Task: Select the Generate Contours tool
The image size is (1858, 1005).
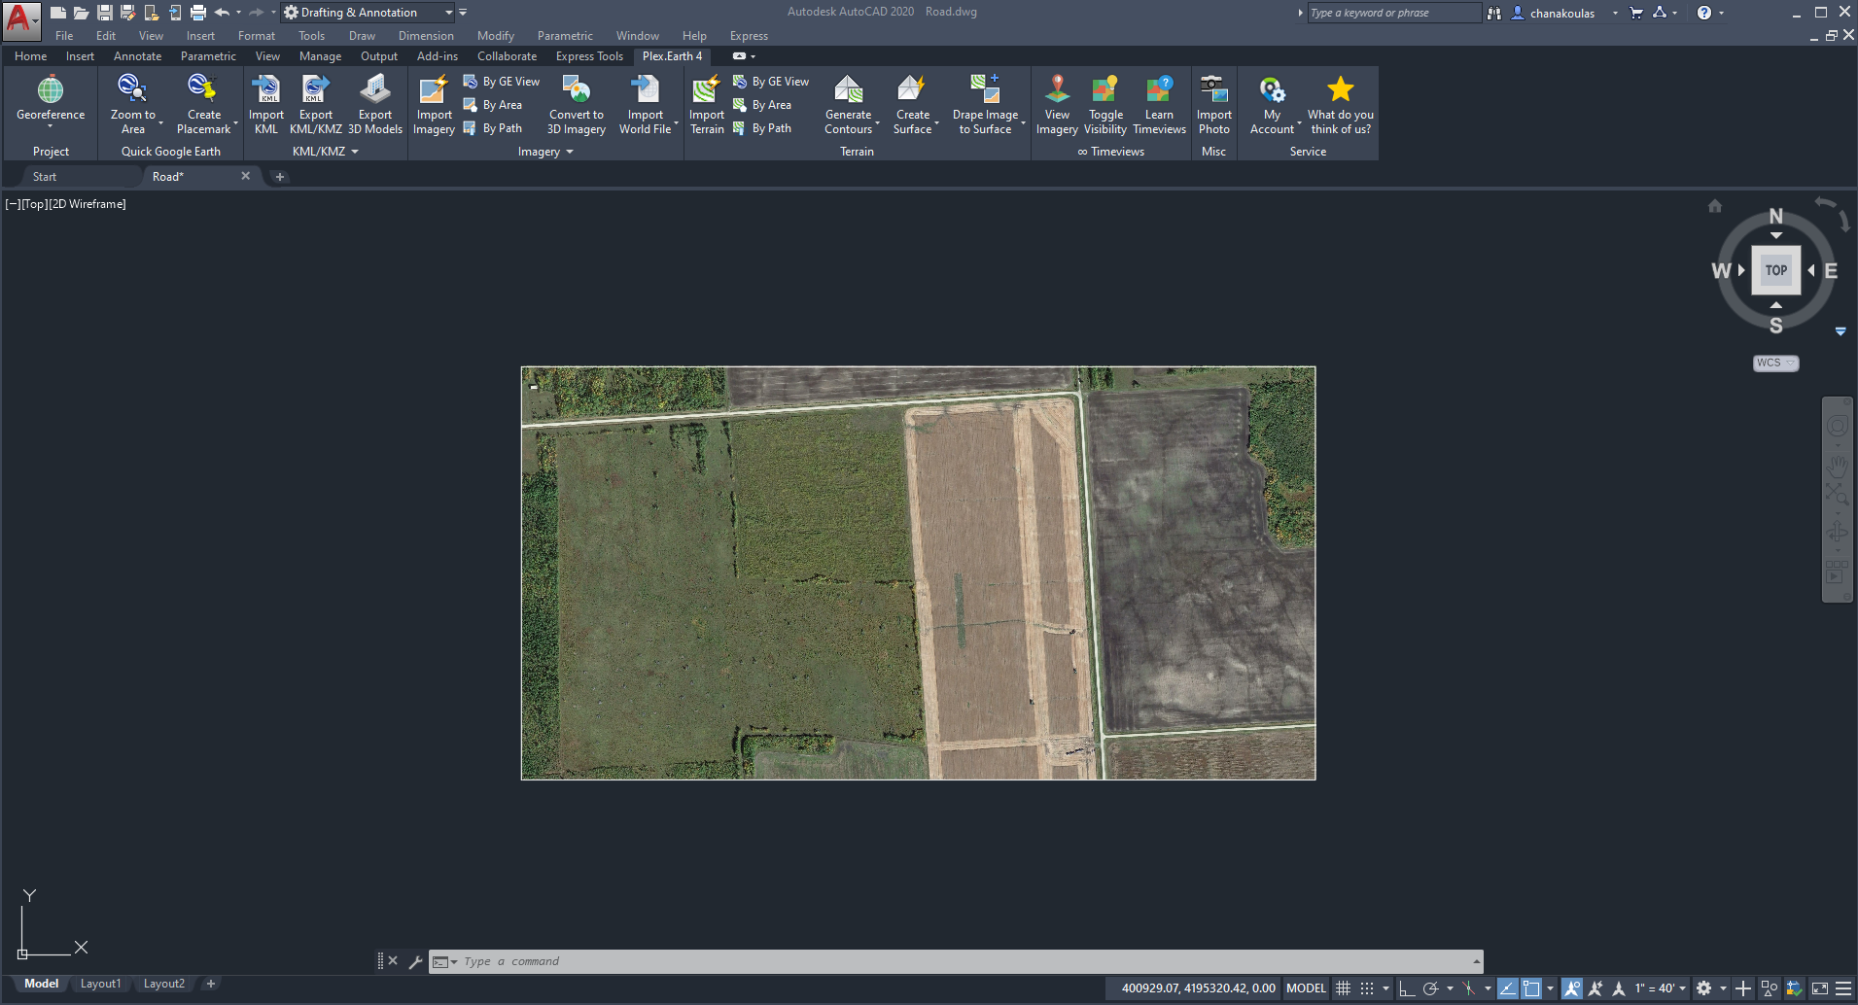Action: point(849,90)
